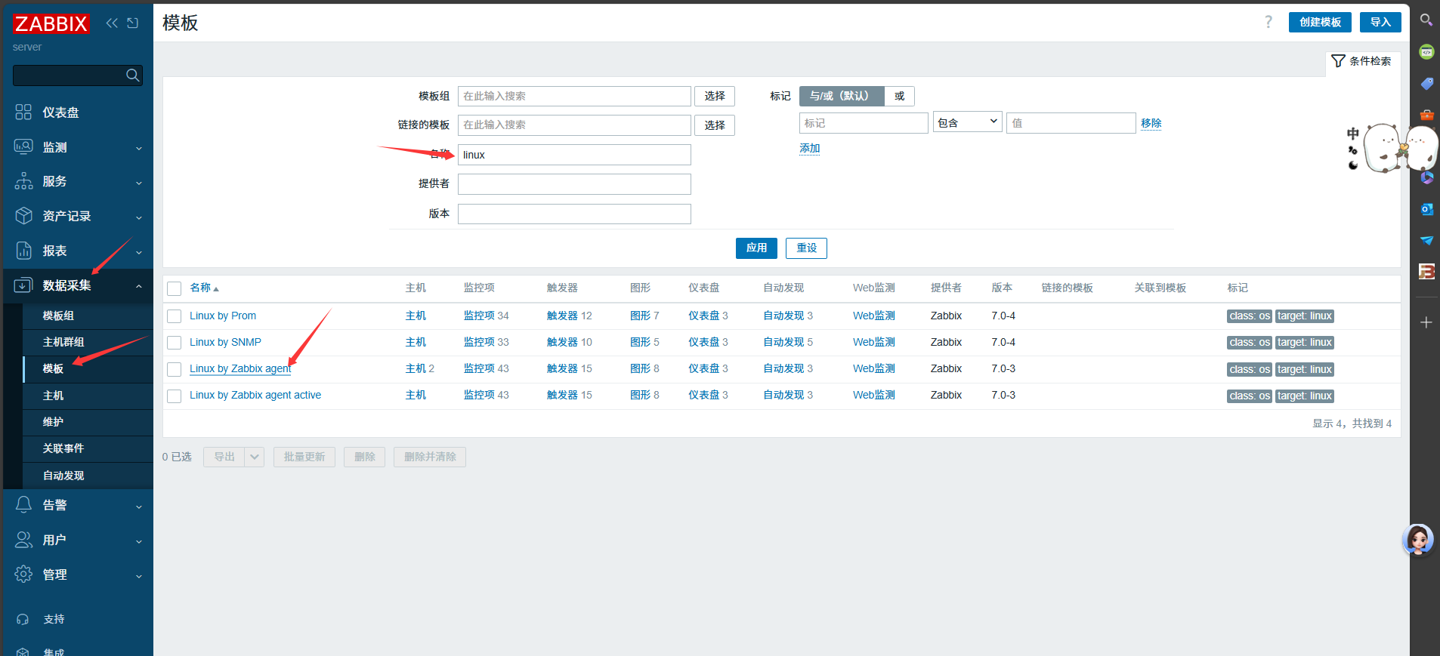Click the 资产记录 inventory cube icon
This screenshot has height=656, width=1440.
tap(23, 216)
